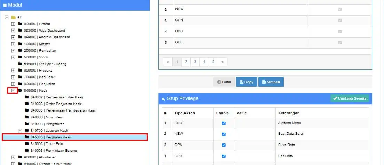This screenshot has height=165, width=384.
Task: Click the Centang Semua button
Action: point(349,99)
